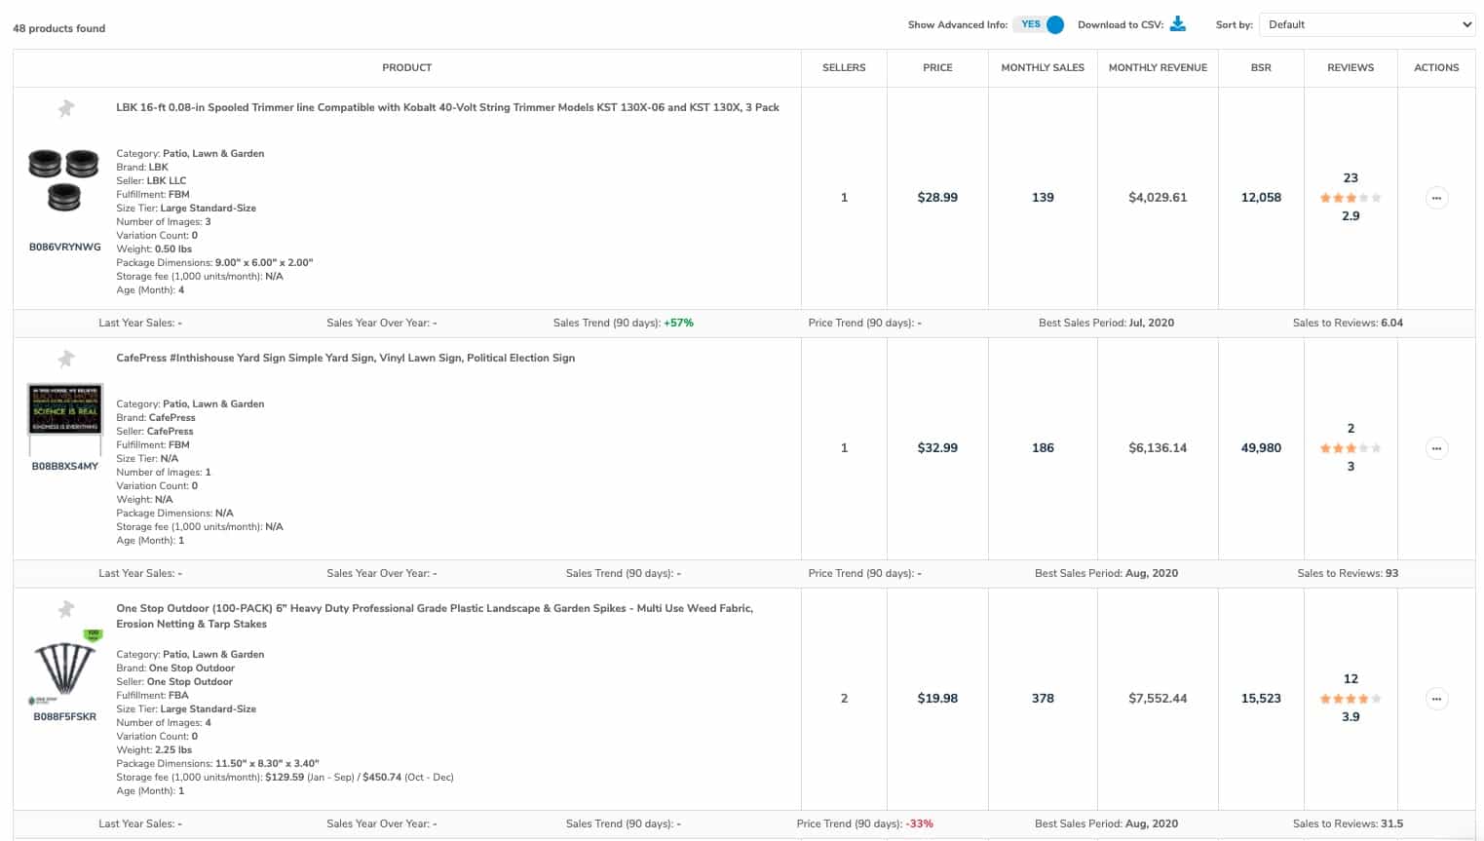Click the Download to CSV icon

(x=1177, y=24)
